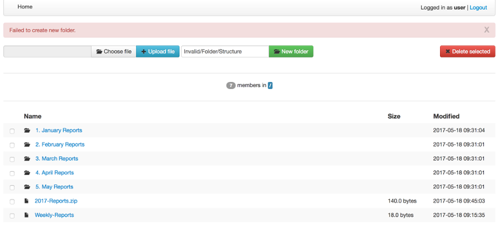The width and height of the screenshot is (500, 231).
Task: Click the folder icon beside January Reports
Action: pos(27,130)
